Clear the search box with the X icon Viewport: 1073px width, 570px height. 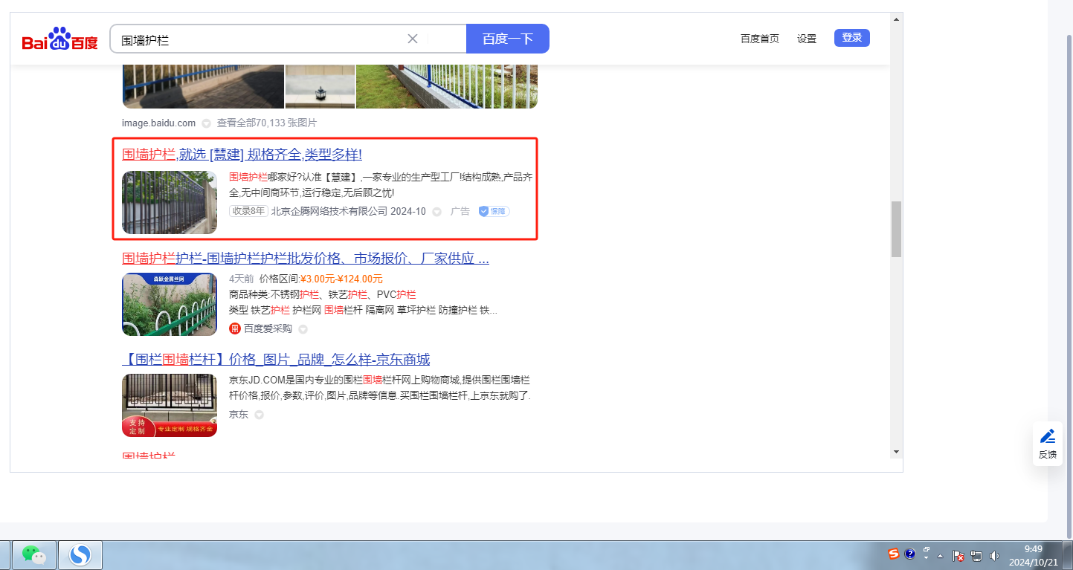pos(413,39)
